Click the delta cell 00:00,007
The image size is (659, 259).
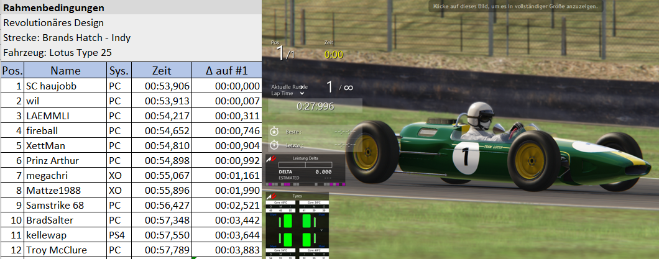[x=227, y=101]
